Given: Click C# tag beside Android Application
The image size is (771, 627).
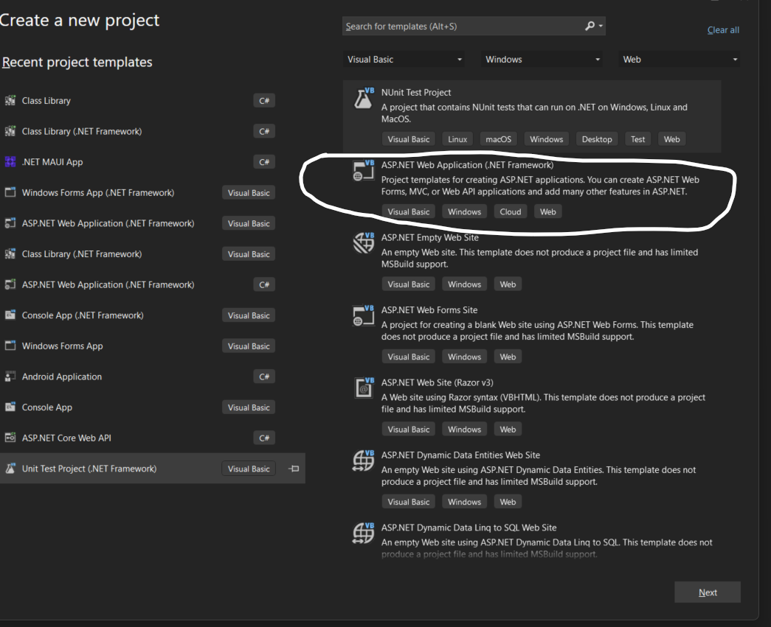Looking at the screenshot, I should (264, 376).
